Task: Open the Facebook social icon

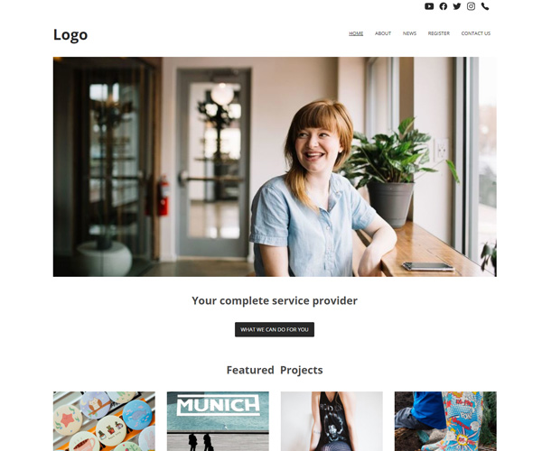Action: pyautogui.click(x=444, y=6)
